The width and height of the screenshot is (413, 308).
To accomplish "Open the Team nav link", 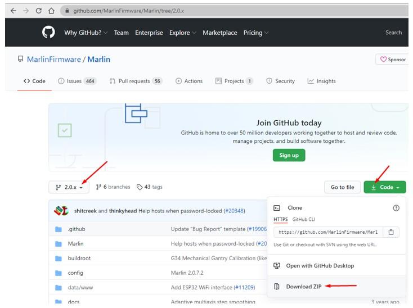I will coord(121,33).
